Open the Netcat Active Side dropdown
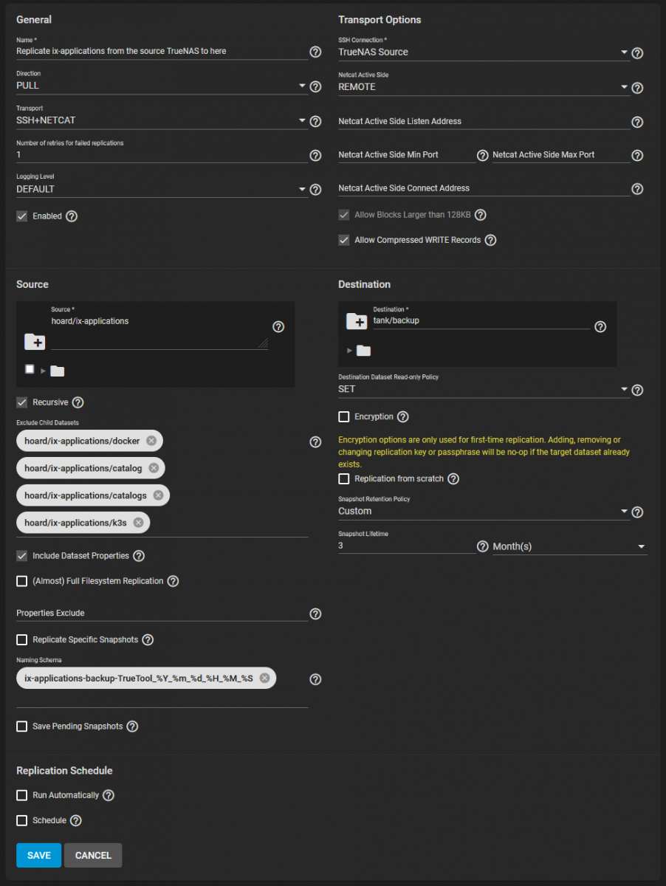Image resolution: width=666 pixels, height=886 pixels. [x=484, y=87]
